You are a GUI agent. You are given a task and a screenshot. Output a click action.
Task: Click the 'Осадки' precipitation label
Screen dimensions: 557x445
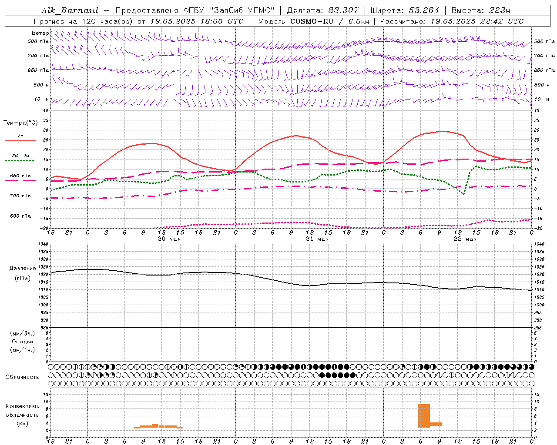pyautogui.click(x=23, y=342)
